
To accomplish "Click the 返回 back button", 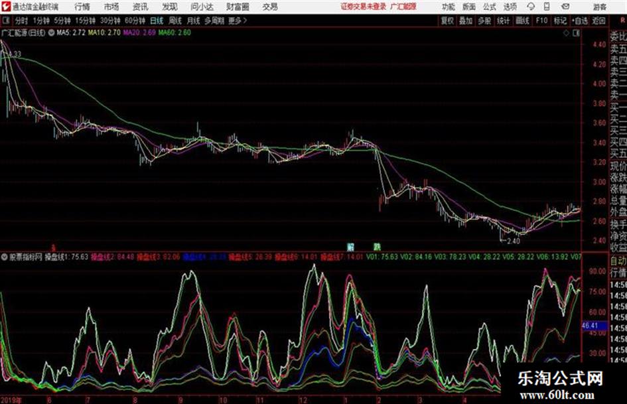I will (598, 21).
